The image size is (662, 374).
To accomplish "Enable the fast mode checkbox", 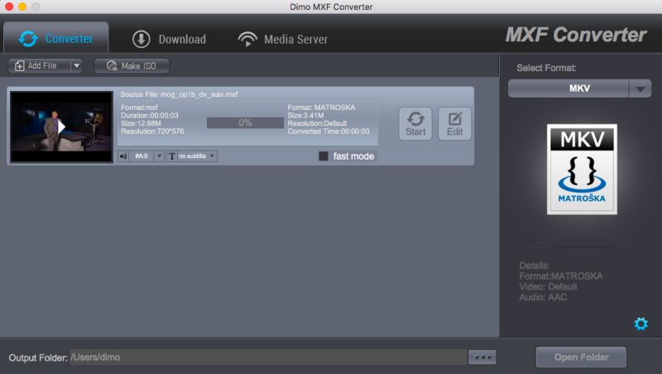I will 324,156.
